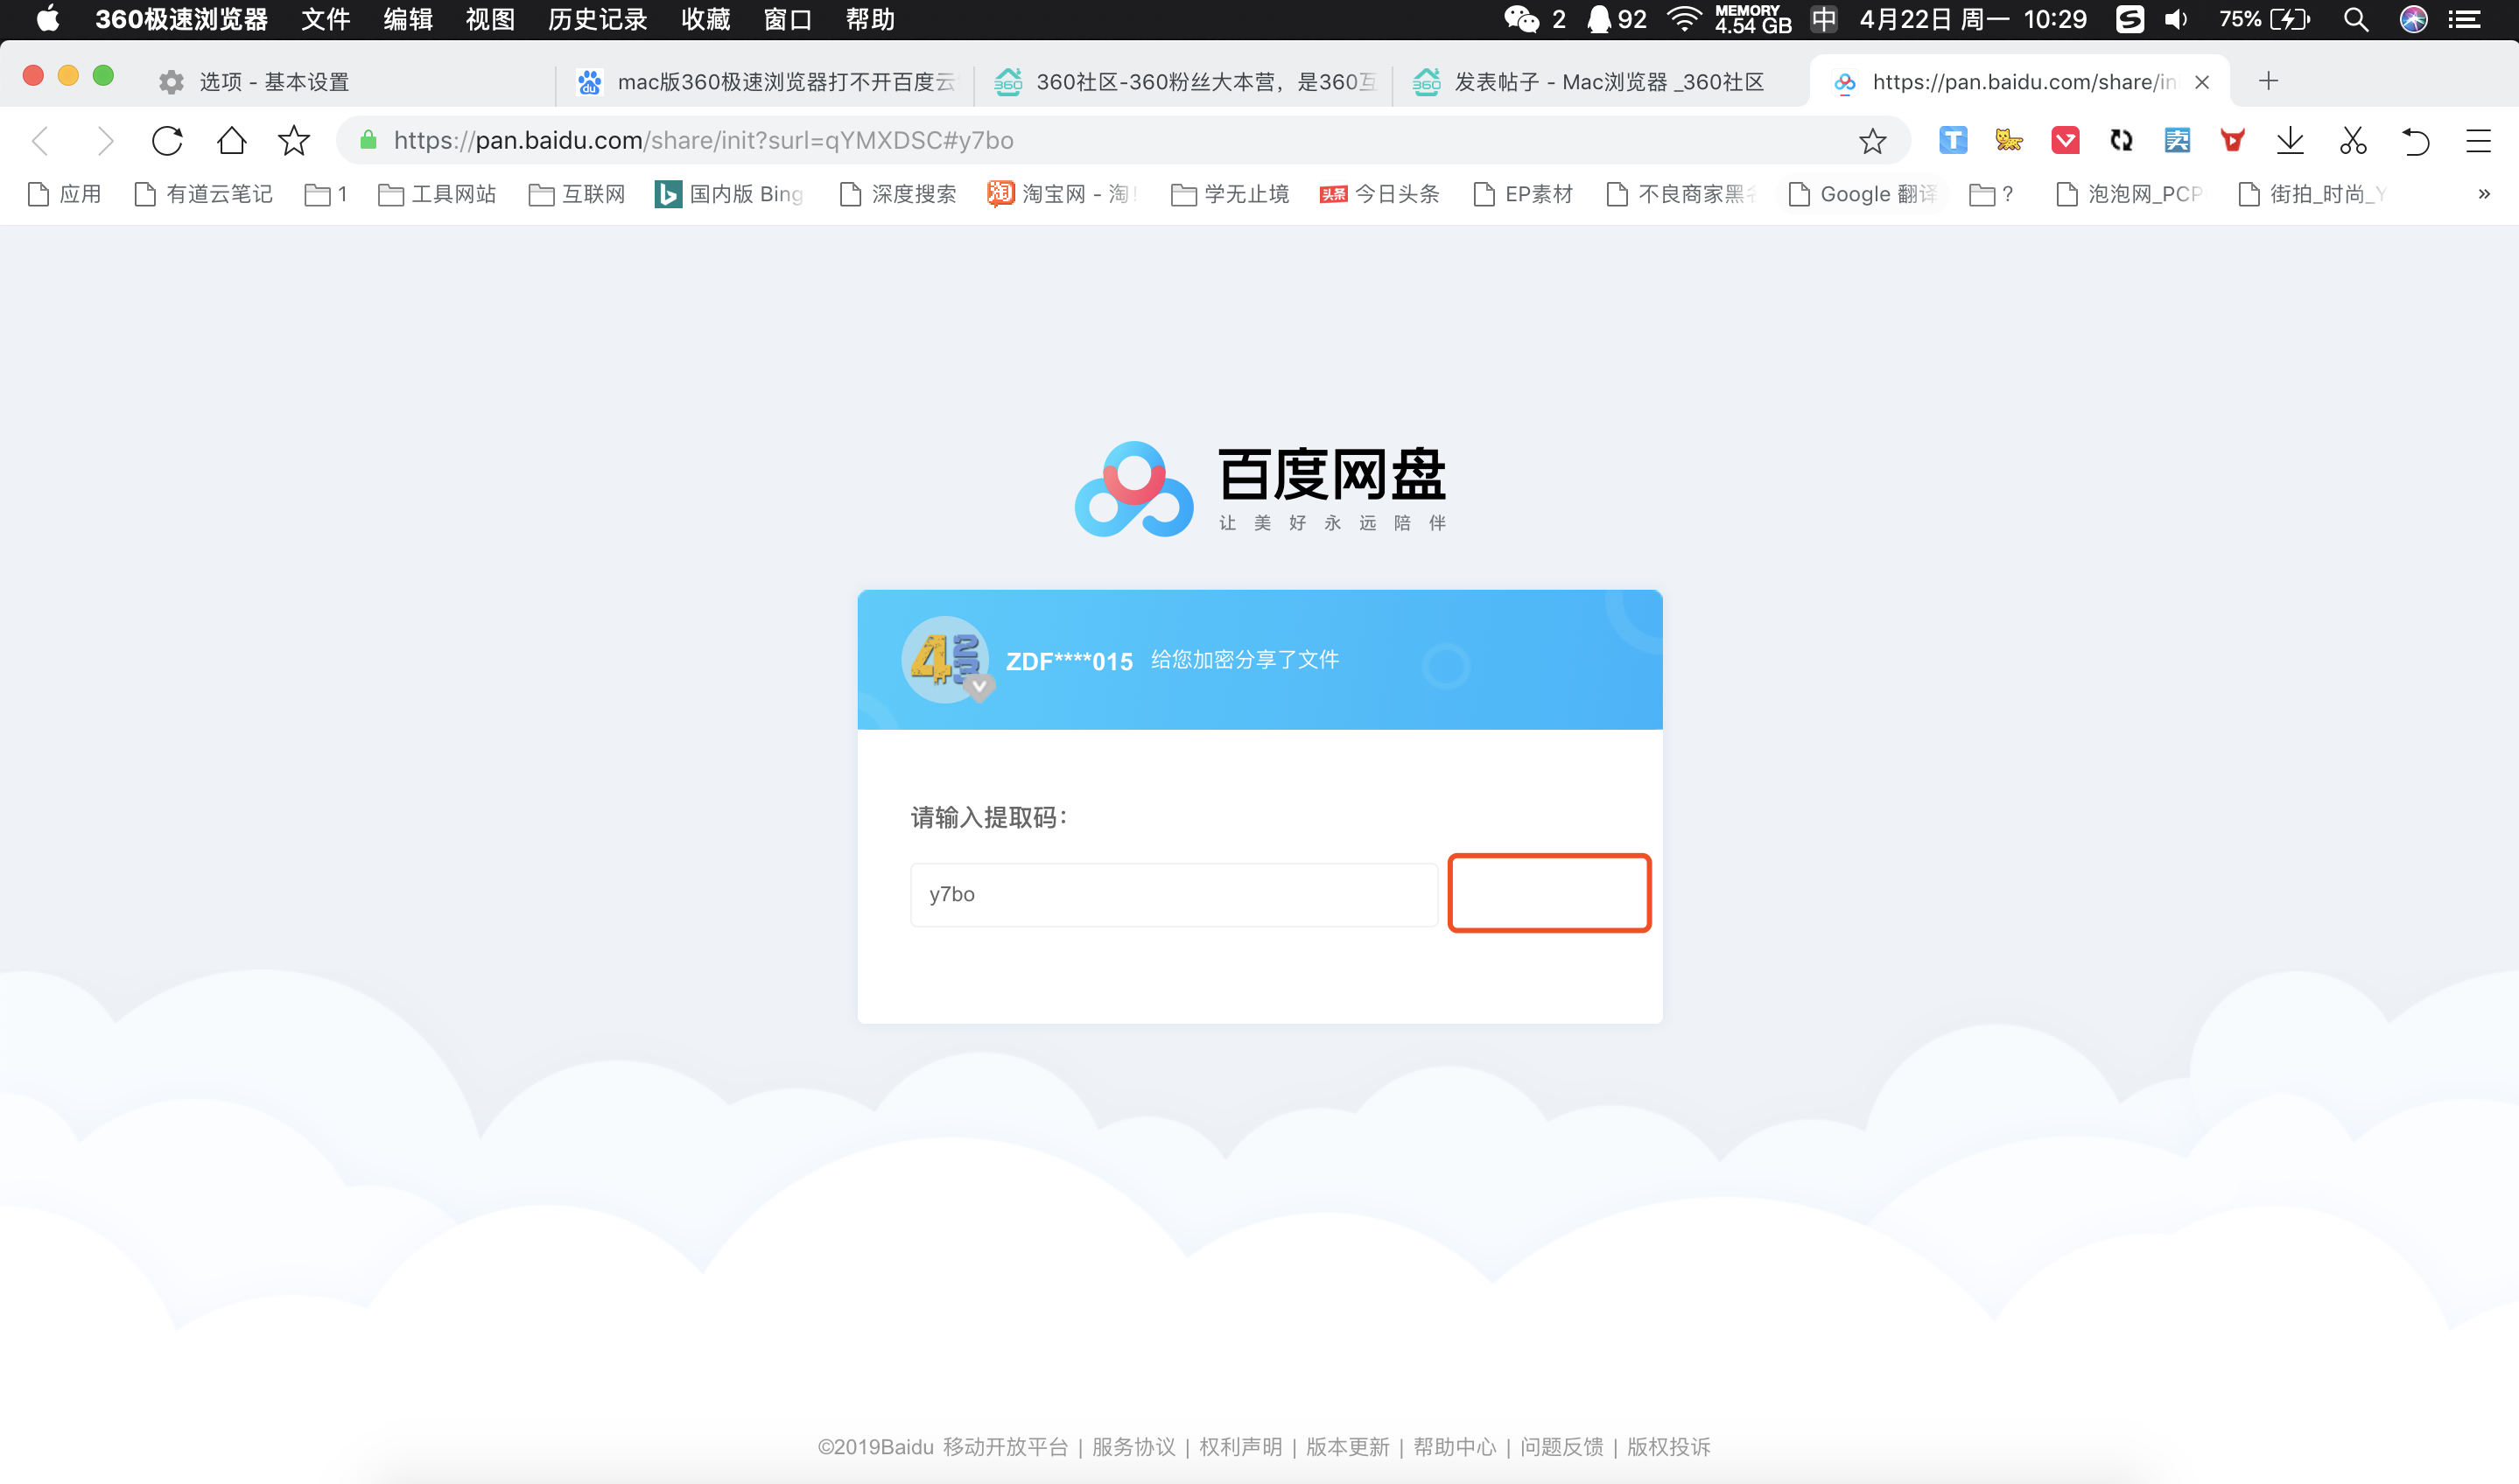Open EP素材 bookmark

[x=1523, y=194]
